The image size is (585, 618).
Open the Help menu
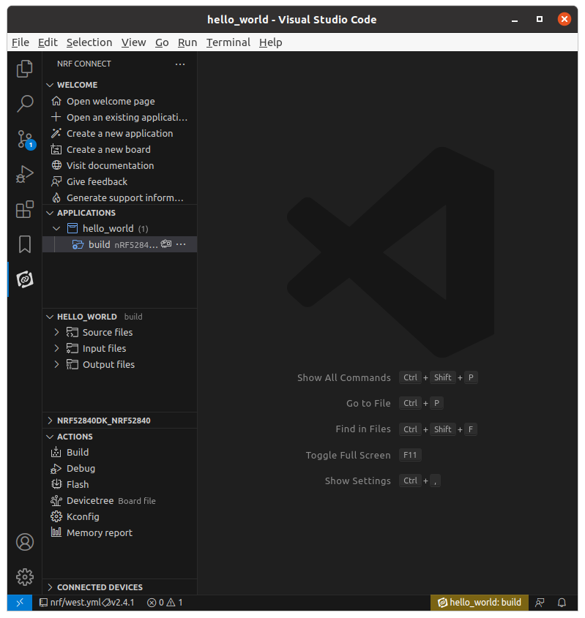pos(271,42)
